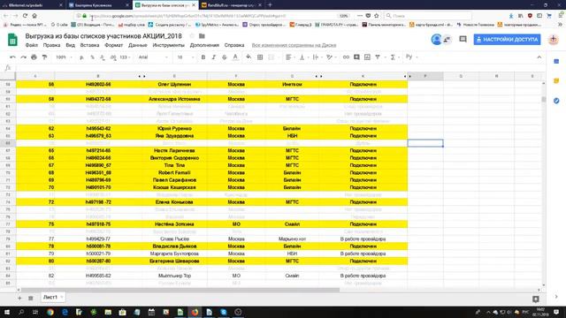
Task: Open Лист1 tab options arrow
Action: point(62,297)
